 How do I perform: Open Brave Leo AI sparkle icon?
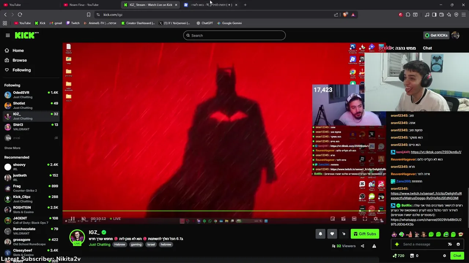pos(449,15)
